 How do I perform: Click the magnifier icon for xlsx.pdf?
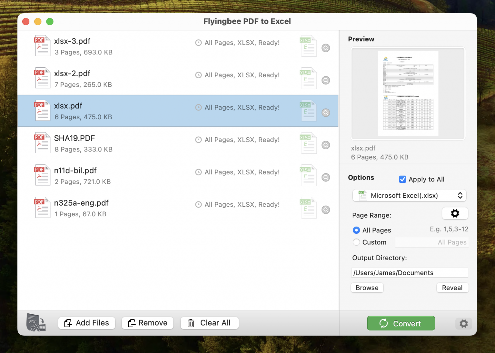[x=326, y=113]
